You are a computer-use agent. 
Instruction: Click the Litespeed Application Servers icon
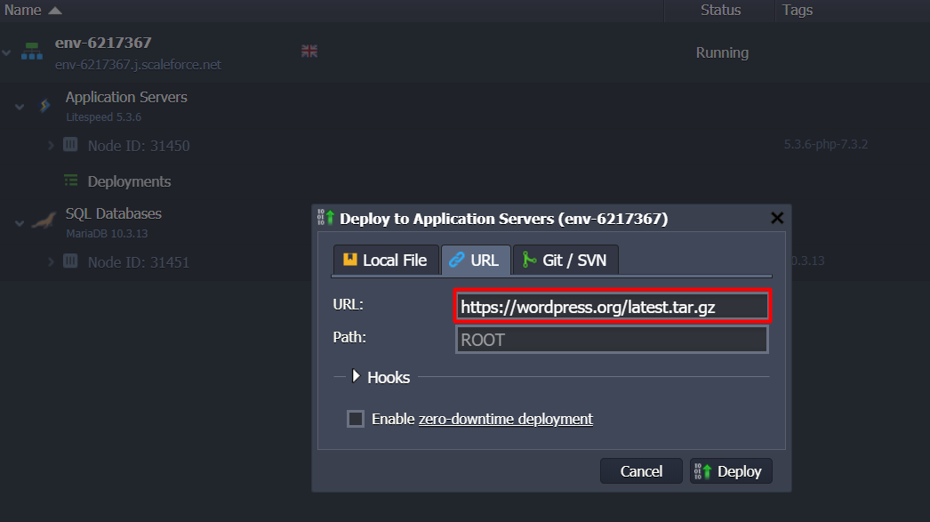point(44,106)
